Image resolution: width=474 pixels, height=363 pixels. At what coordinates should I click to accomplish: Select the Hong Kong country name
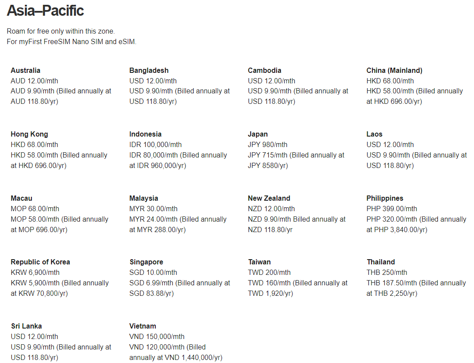click(29, 134)
